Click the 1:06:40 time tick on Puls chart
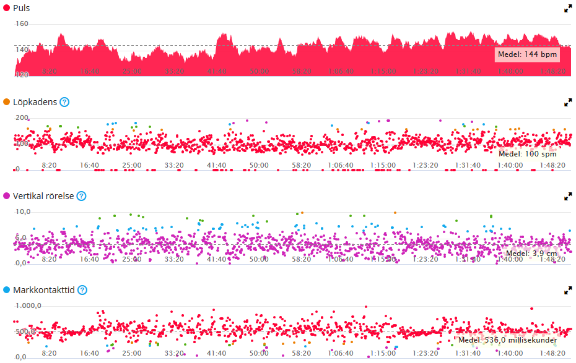Viewport: 576px width, 363px height. click(x=341, y=71)
